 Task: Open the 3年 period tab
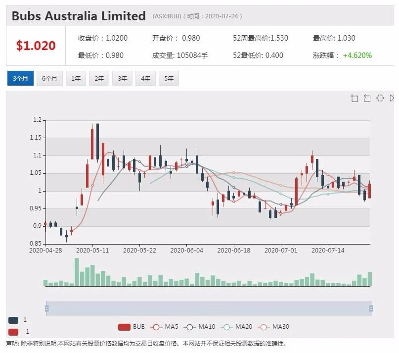coord(122,78)
